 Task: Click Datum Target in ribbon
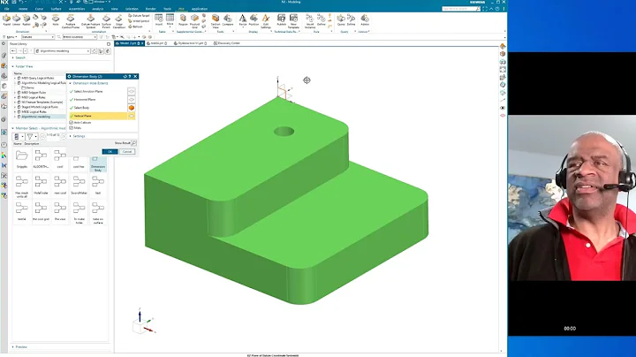pyautogui.click(x=139, y=16)
